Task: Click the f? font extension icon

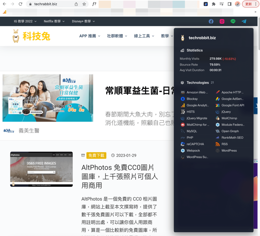Action: click(x=94, y=4)
